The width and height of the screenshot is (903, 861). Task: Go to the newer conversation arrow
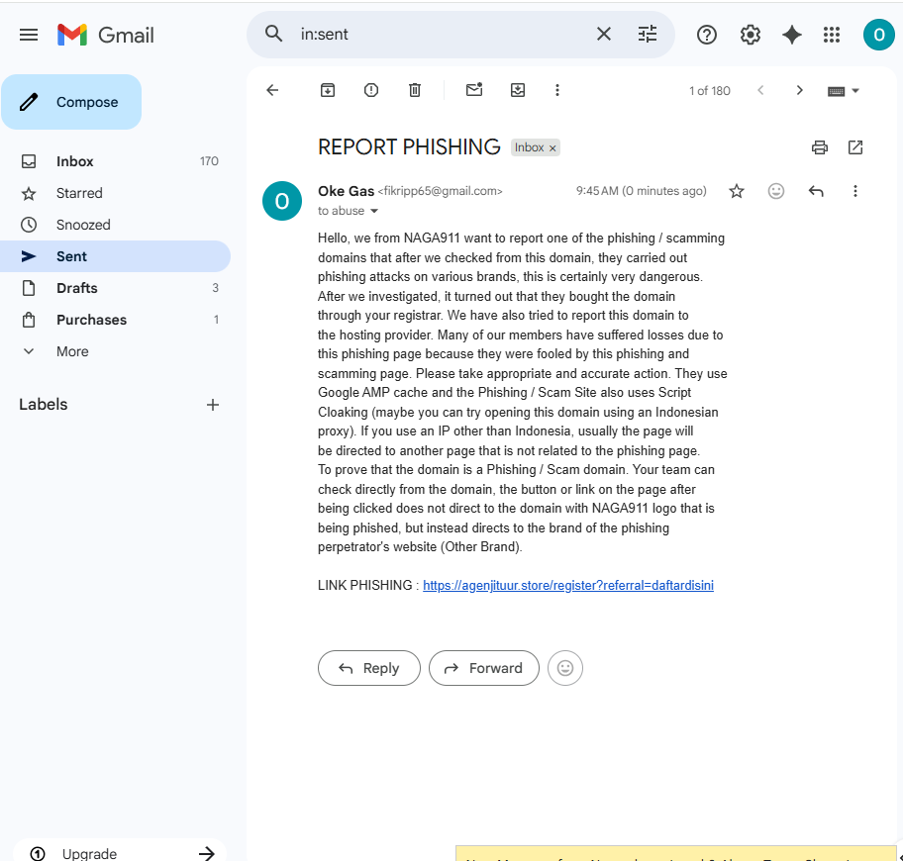[x=760, y=90]
